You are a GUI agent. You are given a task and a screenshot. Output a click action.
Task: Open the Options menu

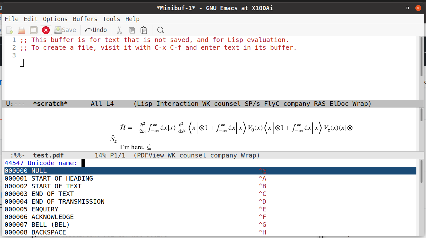pyautogui.click(x=55, y=19)
